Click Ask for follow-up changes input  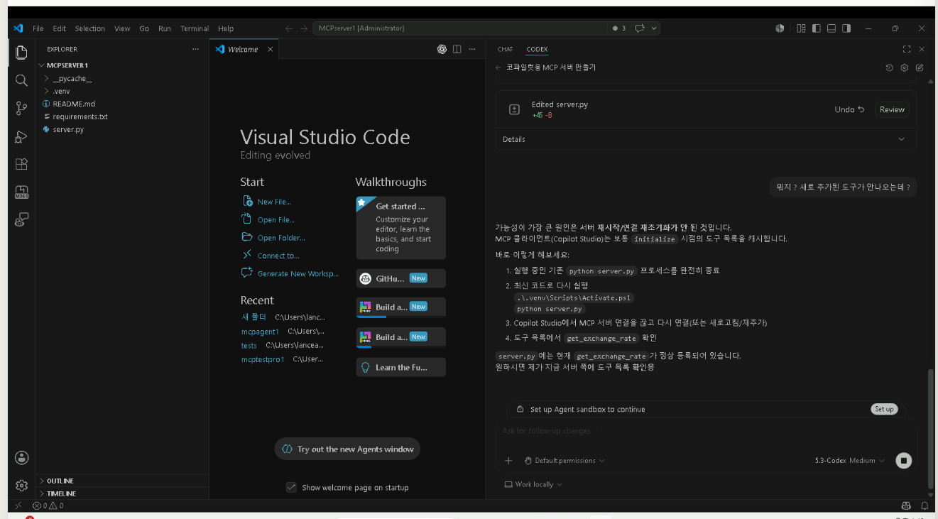(705, 431)
